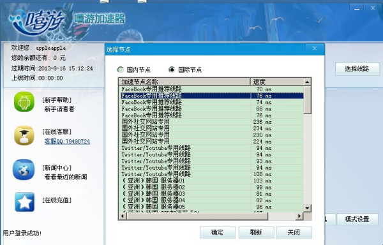This screenshot has width=383, height=245.
Task: Click the node list's scroll up arrow
Action: [x=307, y=82]
